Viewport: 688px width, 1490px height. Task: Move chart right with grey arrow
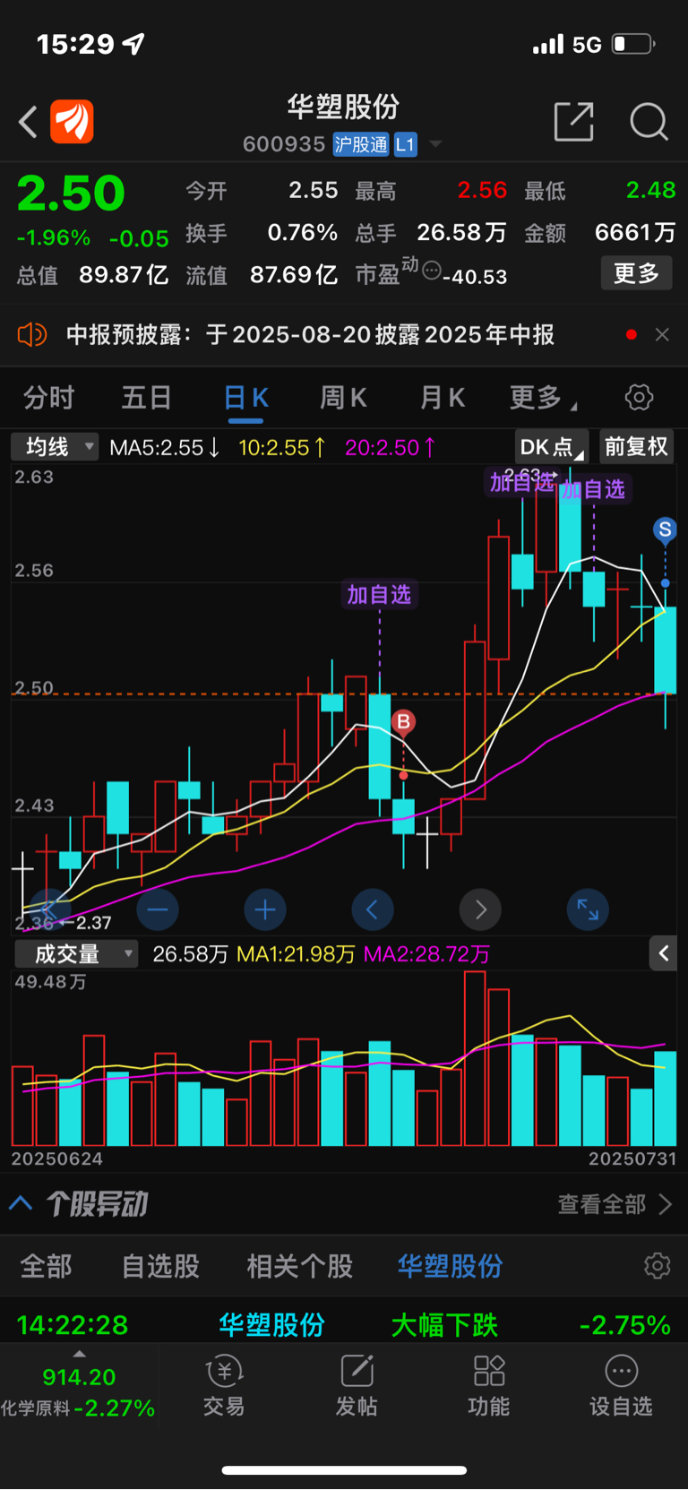(480, 910)
